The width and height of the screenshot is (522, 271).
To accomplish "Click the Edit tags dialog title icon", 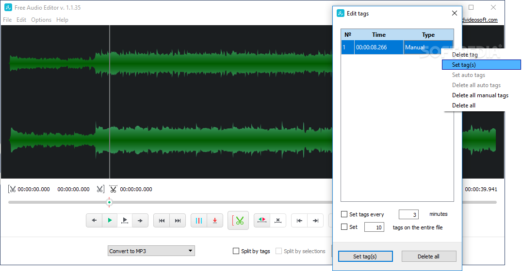I will (x=341, y=13).
